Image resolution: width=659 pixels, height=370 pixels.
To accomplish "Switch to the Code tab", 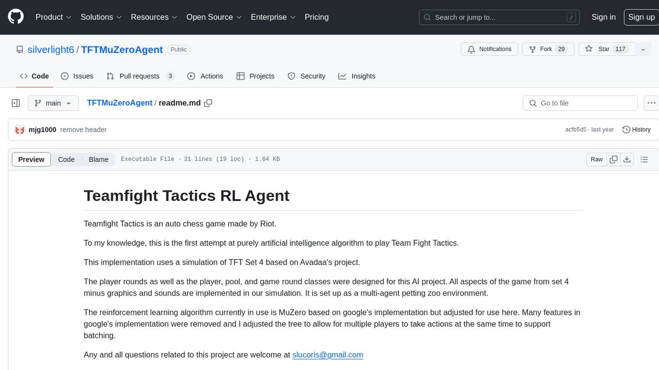I will pyautogui.click(x=34, y=76).
